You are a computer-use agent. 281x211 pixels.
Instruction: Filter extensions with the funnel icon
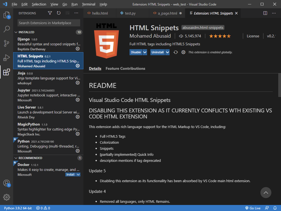(x=50, y=13)
